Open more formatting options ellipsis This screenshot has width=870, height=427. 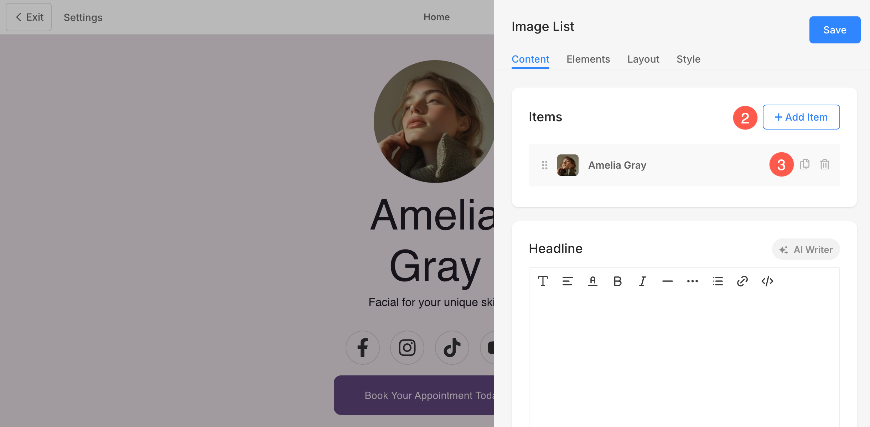pos(692,281)
